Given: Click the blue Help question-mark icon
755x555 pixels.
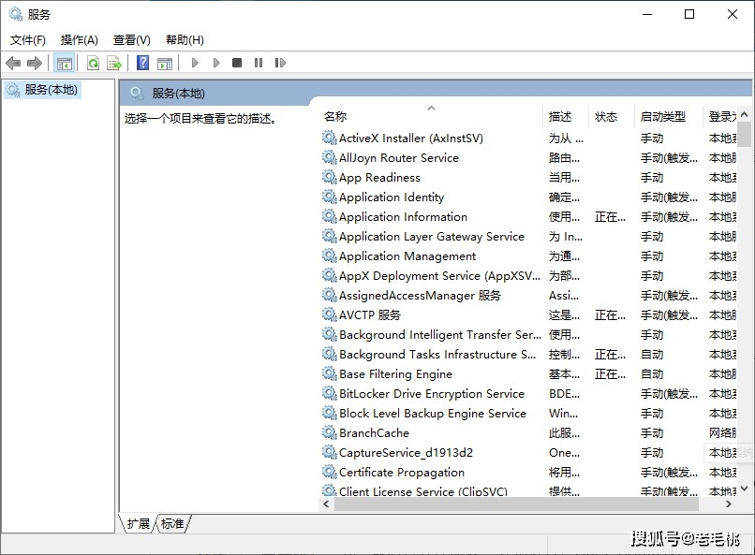Looking at the screenshot, I should coord(142,63).
